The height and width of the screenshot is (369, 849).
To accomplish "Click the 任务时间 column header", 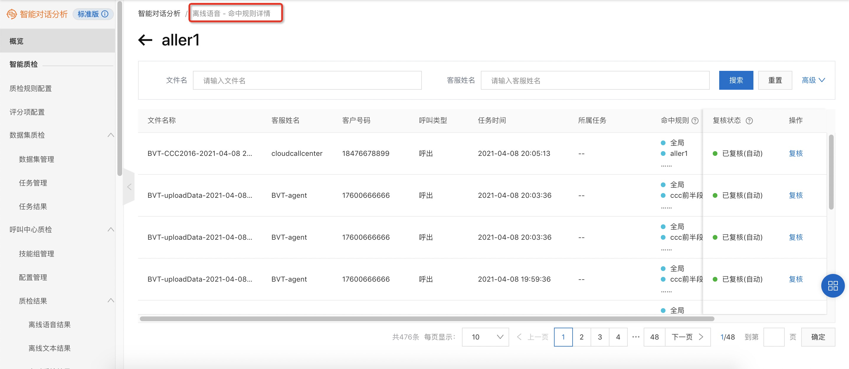I will coord(492,120).
